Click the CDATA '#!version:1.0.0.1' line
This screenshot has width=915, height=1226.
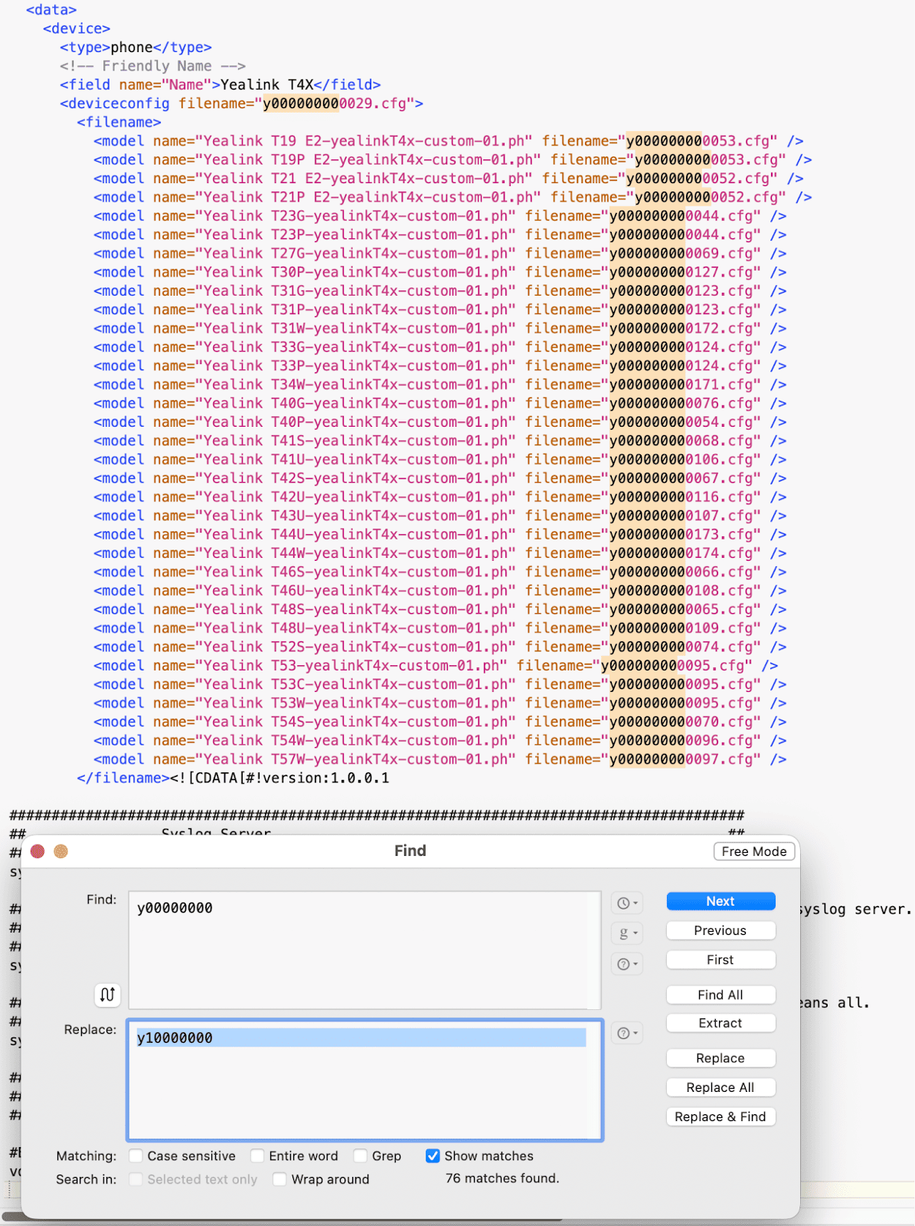(x=233, y=778)
